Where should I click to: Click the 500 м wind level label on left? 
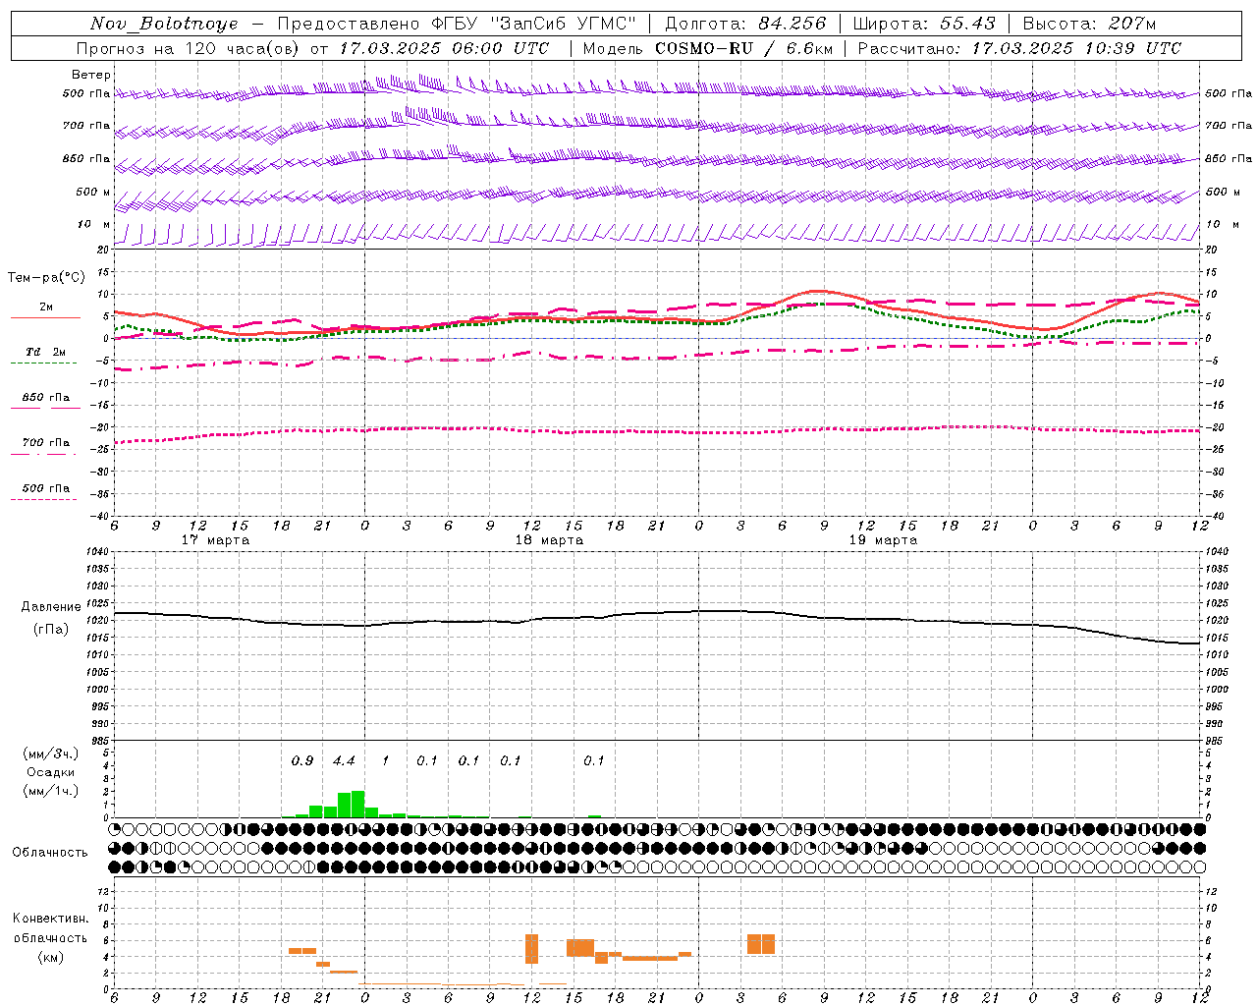click(94, 192)
